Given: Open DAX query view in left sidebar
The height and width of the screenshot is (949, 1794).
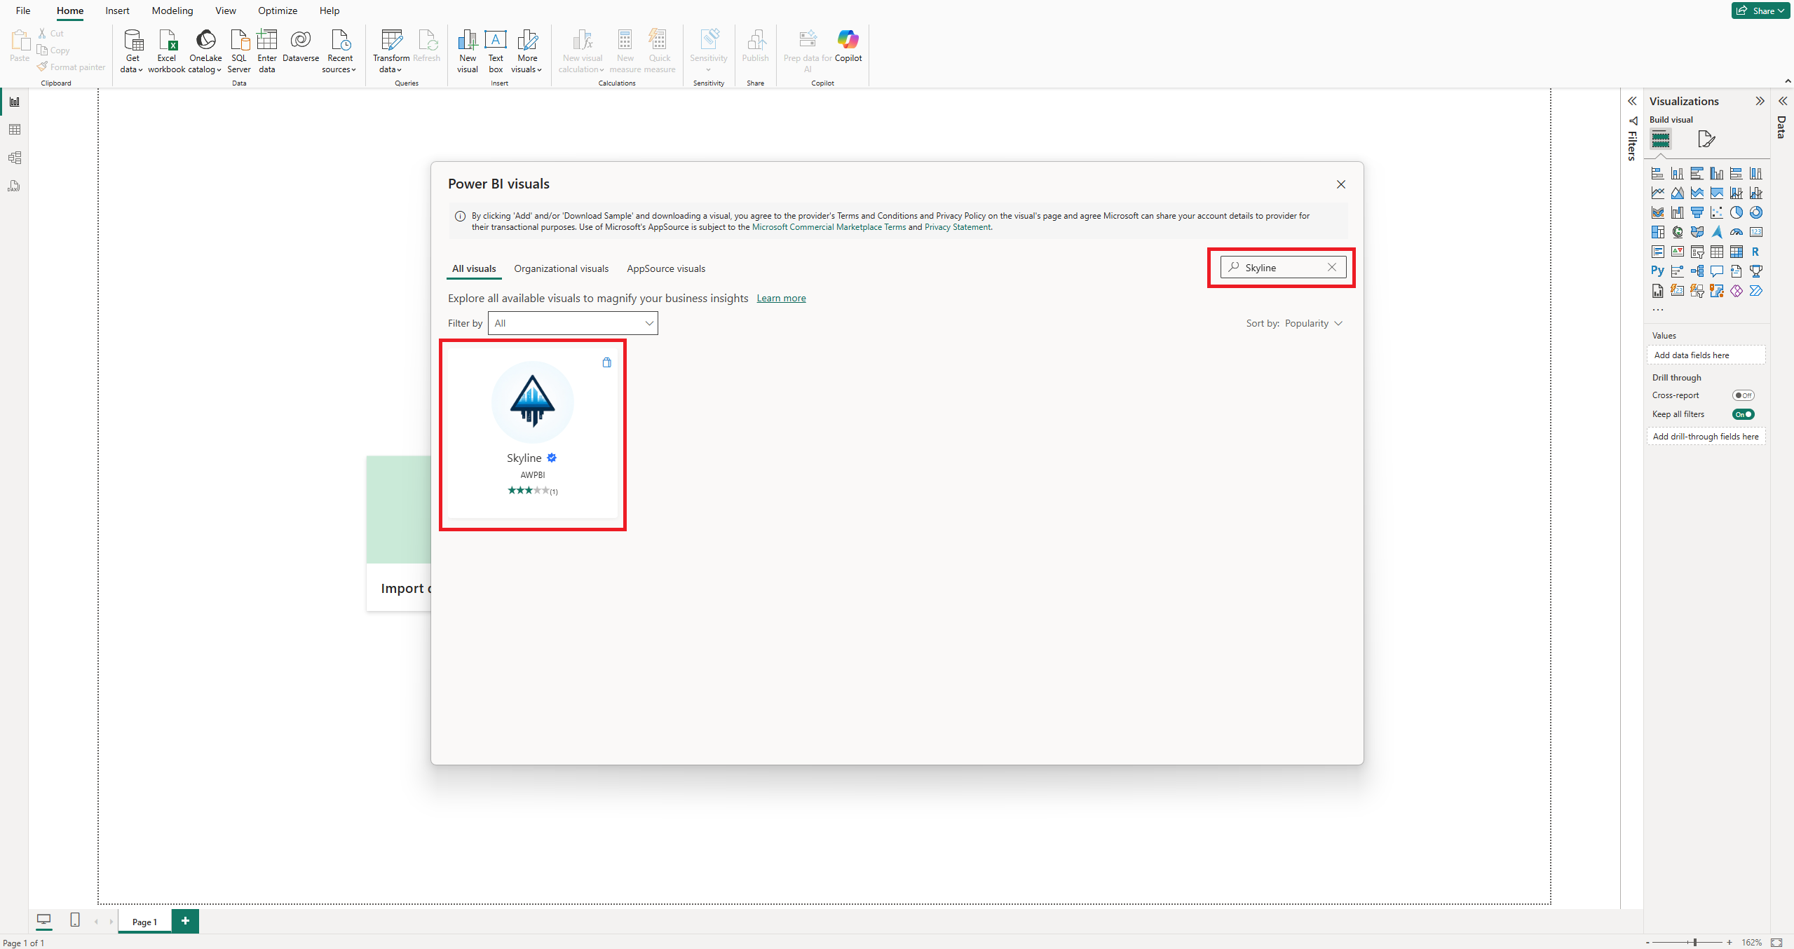Looking at the screenshot, I should (x=15, y=186).
